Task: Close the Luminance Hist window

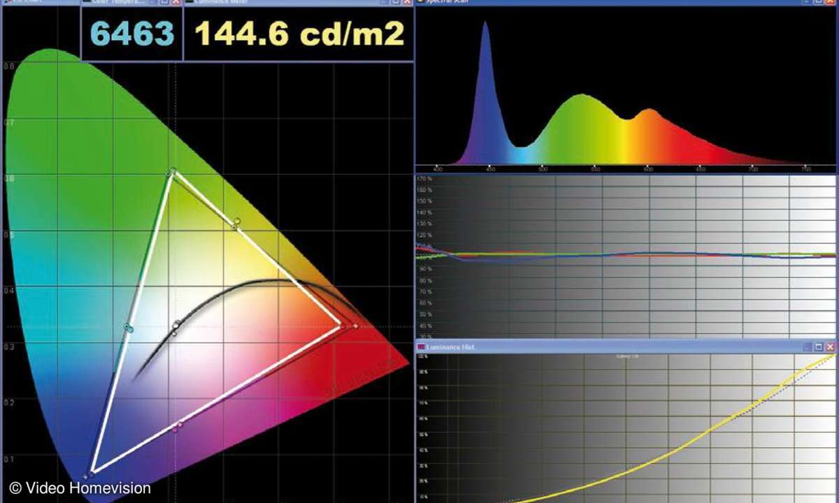Action: pos(830,347)
